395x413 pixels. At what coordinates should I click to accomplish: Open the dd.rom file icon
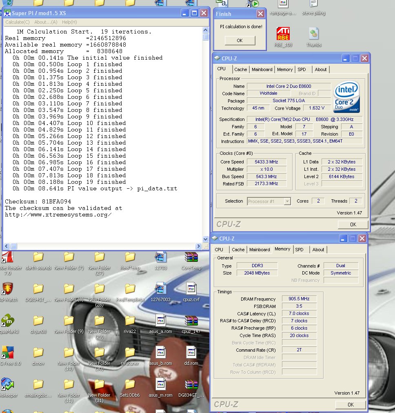191,353
